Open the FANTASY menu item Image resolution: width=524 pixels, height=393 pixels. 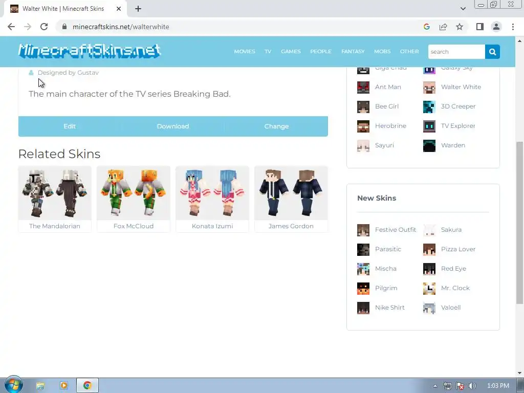[x=353, y=52]
